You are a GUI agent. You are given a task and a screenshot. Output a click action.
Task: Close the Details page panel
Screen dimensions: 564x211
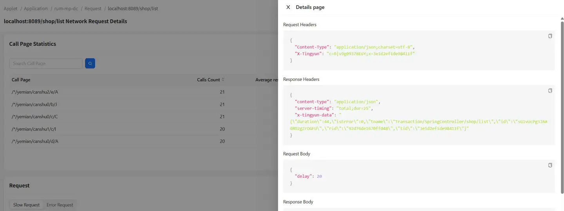tap(288, 7)
